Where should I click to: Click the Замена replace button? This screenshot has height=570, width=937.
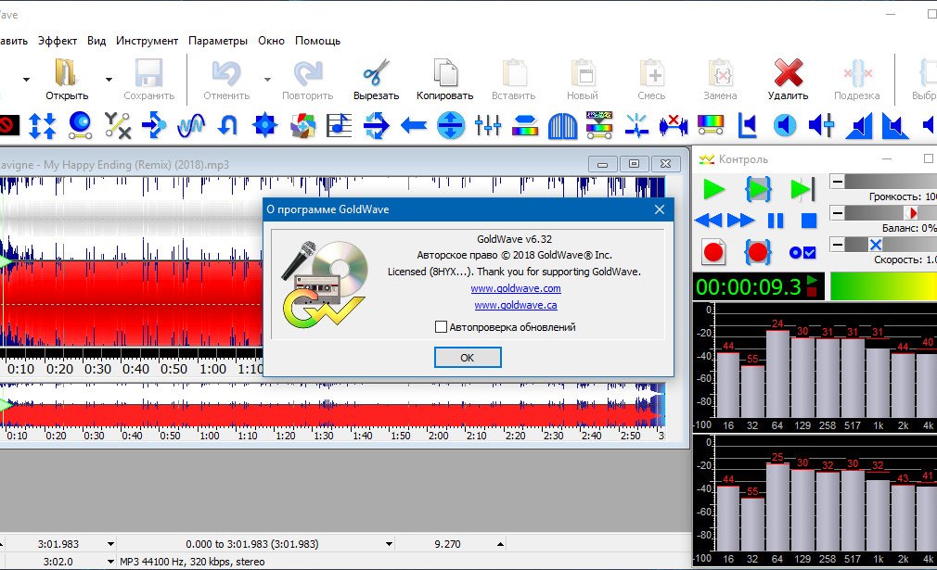(x=720, y=79)
